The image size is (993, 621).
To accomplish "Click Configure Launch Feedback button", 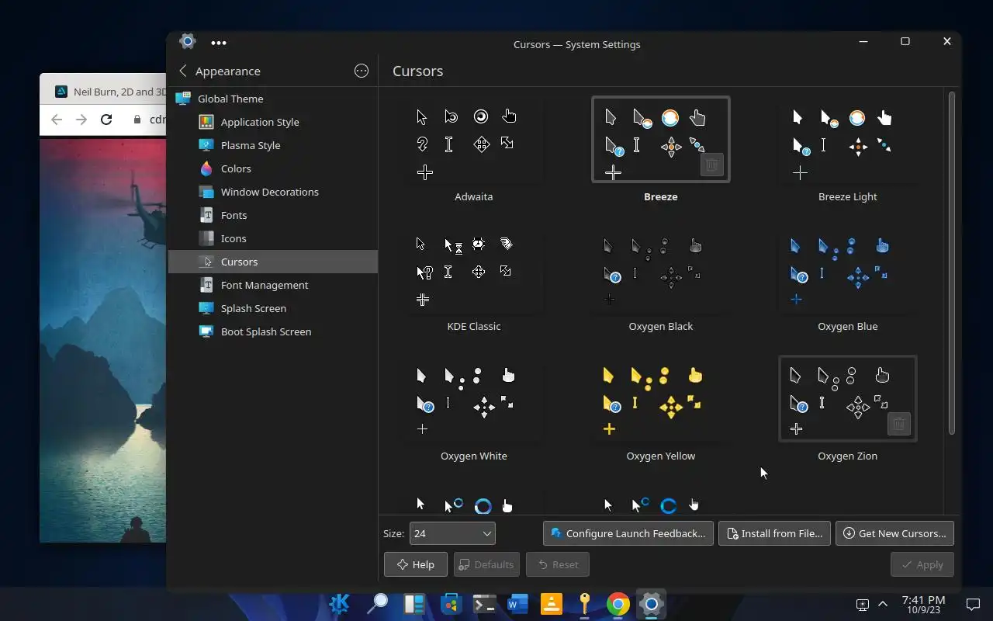I will coord(628,533).
